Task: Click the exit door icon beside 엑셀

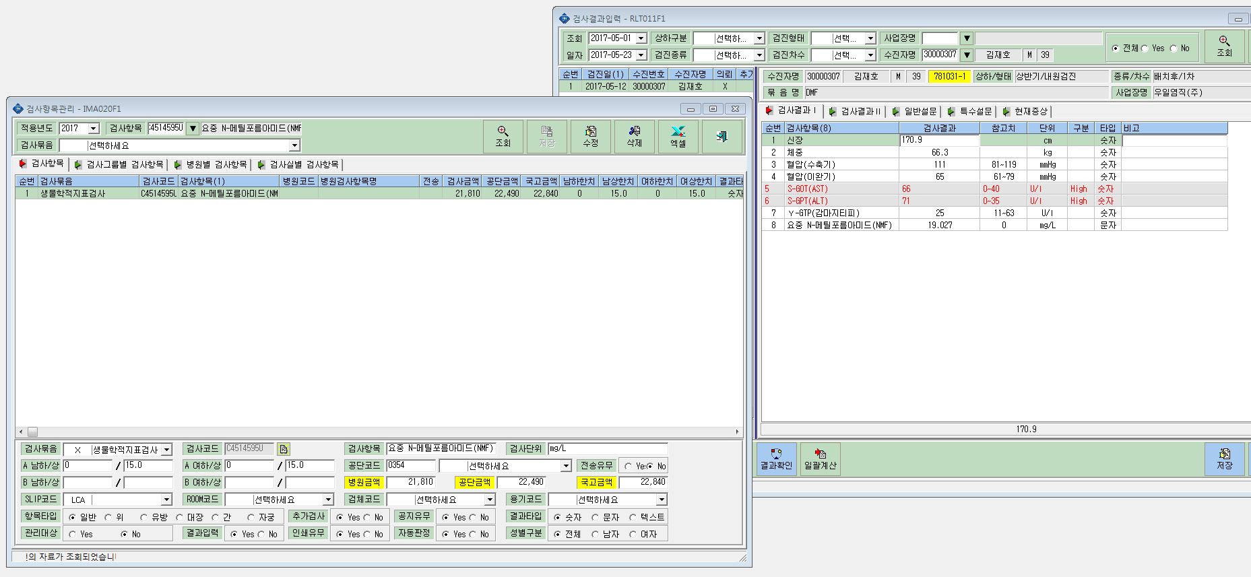Action: click(721, 137)
